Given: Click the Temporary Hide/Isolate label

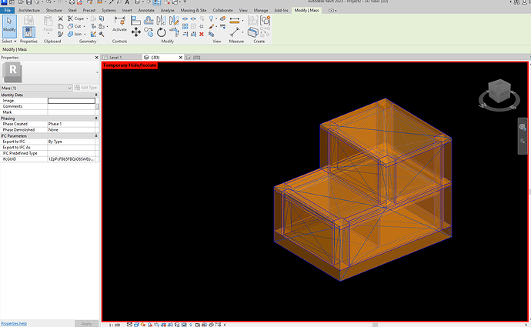Looking at the screenshot, I should tap(130, 65).
